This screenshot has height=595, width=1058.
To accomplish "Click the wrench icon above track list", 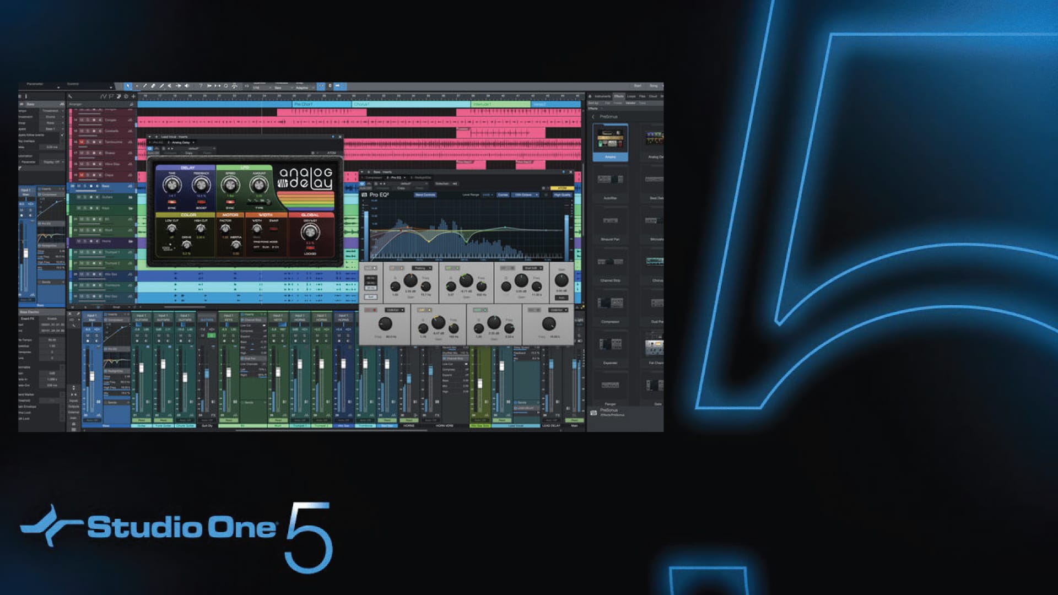I will click(x=70, y=96).
